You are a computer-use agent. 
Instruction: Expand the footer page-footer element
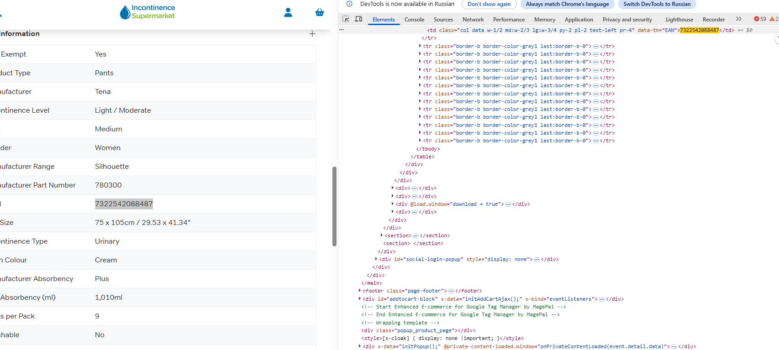pyautogui.click(x=360, y=291)
